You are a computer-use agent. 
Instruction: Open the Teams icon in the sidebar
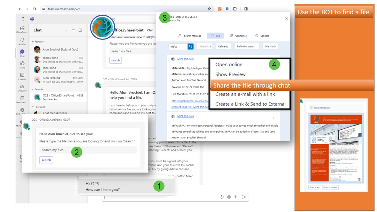pos(22,65)
